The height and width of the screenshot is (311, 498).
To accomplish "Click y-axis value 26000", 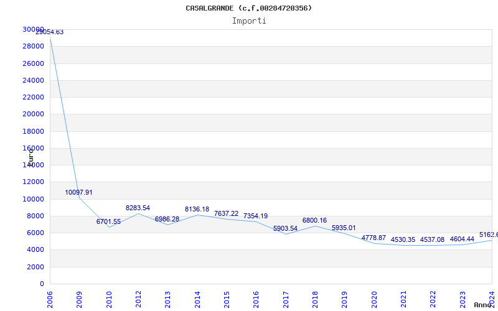I will coord(34,63).
